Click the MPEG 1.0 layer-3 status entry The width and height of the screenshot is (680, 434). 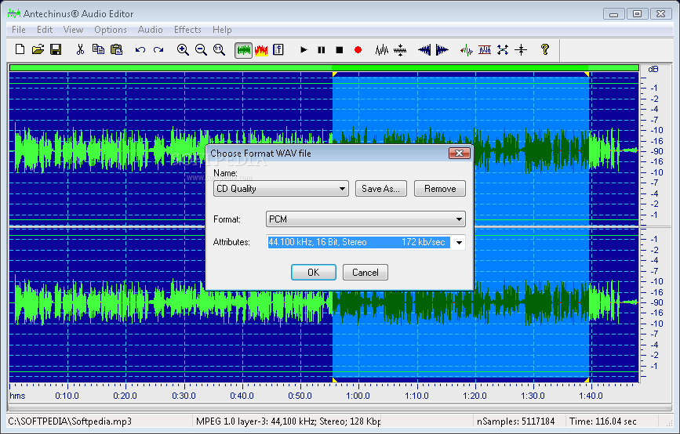pyautogui.click(x=288, y=421)
